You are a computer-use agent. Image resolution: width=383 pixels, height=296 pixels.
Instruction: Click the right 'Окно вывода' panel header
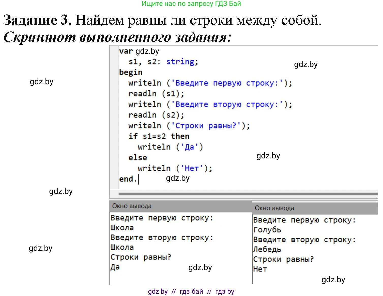(x=315, y=208)
